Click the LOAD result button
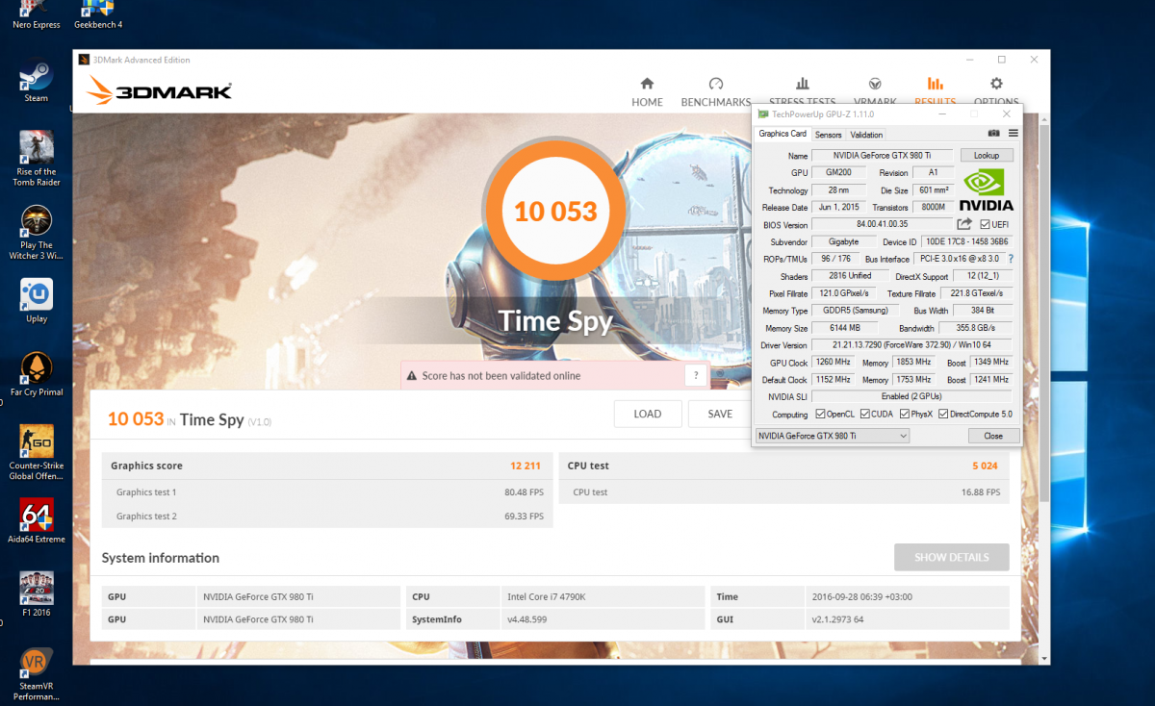1155x706 pixels. click(648, 415)
